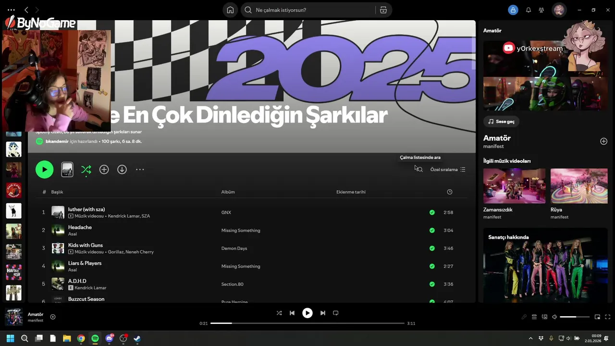Open the 'Rüya' music video thumbnail
This screenshot has height=346, width=615.
pyautogui.click(x=579, y=186)
